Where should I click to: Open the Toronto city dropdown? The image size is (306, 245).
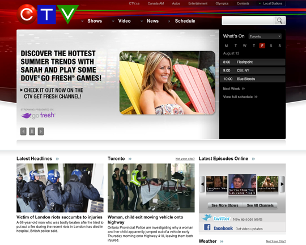[x=265, y=36]
